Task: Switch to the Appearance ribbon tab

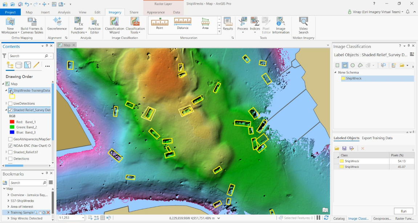Action: click(x=156, y=12)
